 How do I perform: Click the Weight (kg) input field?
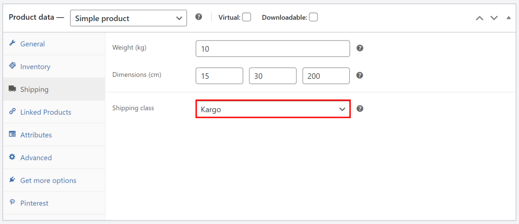click(x=273, y=49)
